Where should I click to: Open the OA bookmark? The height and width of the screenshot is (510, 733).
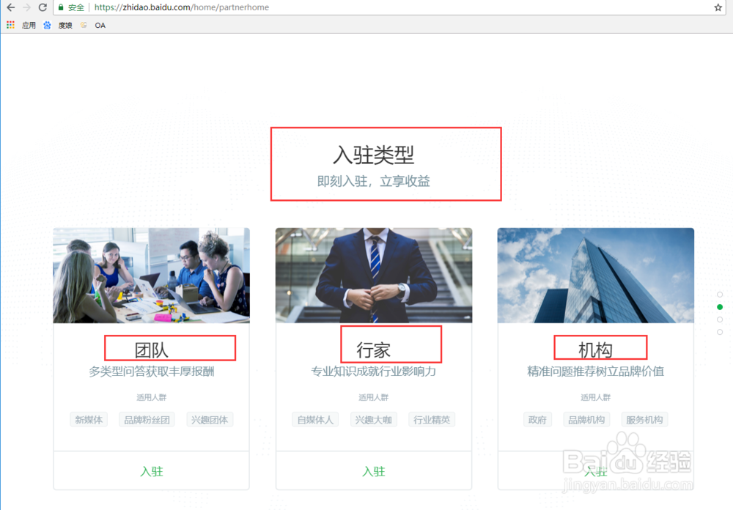click(x=100, y=25)
